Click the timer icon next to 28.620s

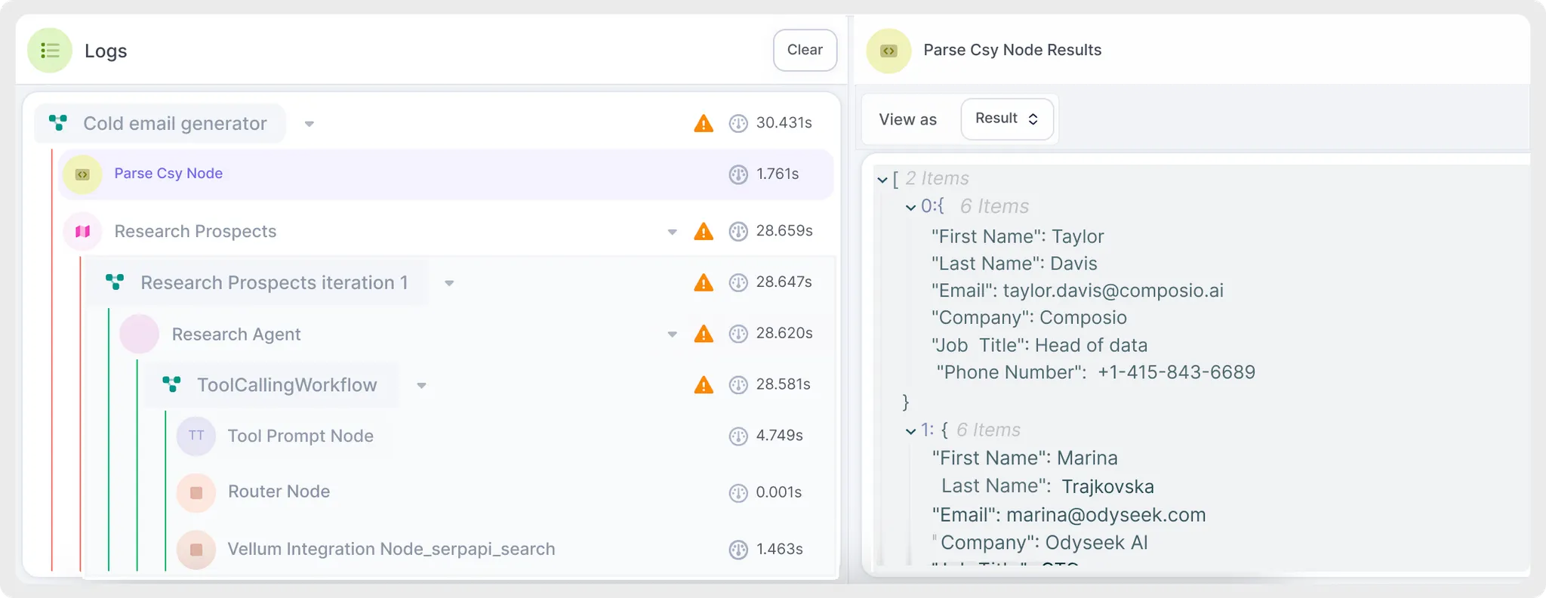(738, 334)
